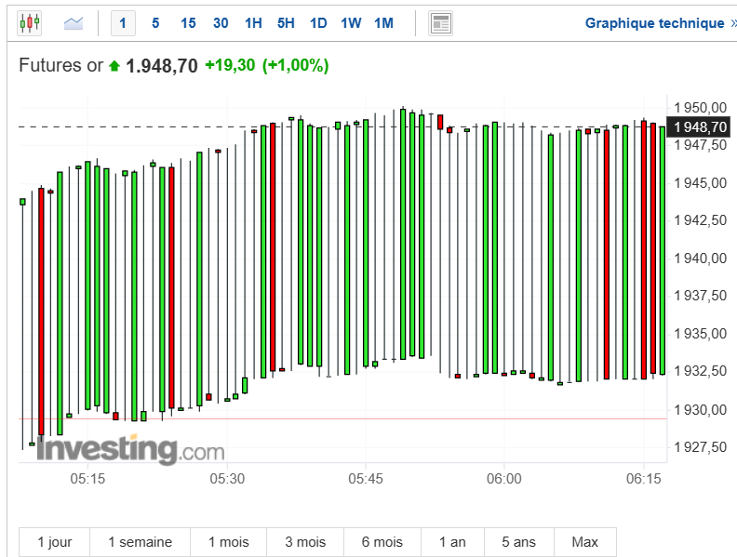Select the 1M interval
This screenshot has height=557, width=737.
coord(383,23)
